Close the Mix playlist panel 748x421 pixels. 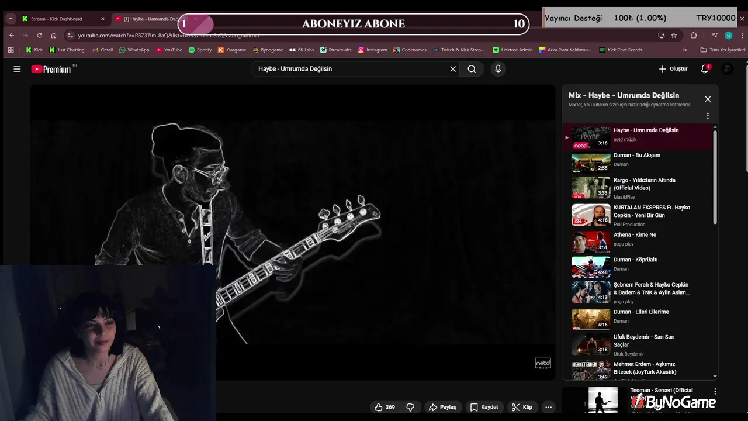click(708, 99)
